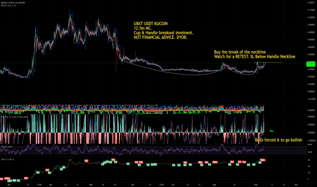Click the 'Watch for a RETEST' annotation line
317x187 pixels.
coord(254,56)
